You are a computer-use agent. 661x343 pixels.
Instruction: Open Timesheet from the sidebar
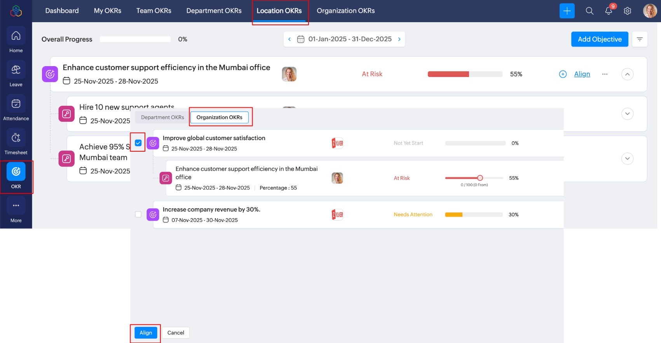16,138
